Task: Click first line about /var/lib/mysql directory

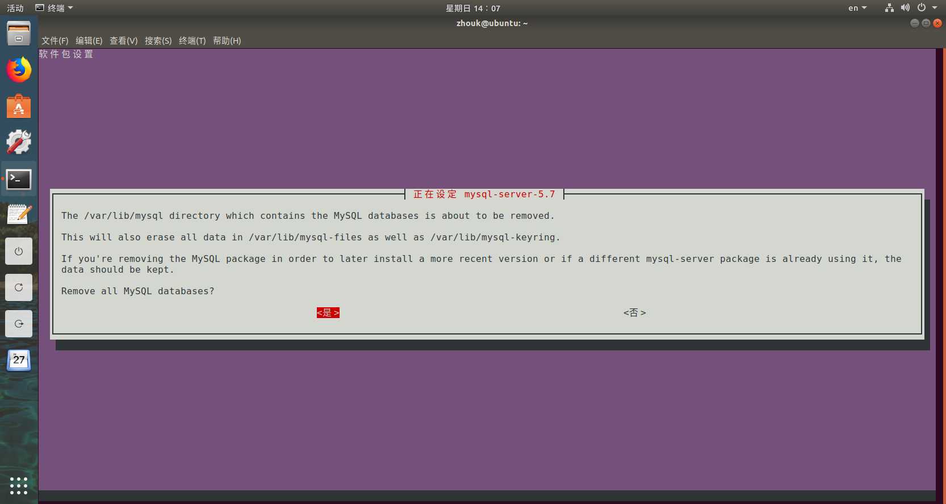Action: [x=308, y=216]
